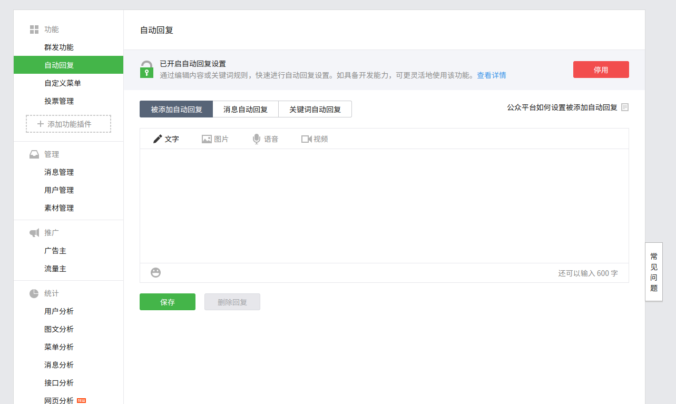676x404 pixels.
Task: Click inside the reply text input area
Action: 384,205
